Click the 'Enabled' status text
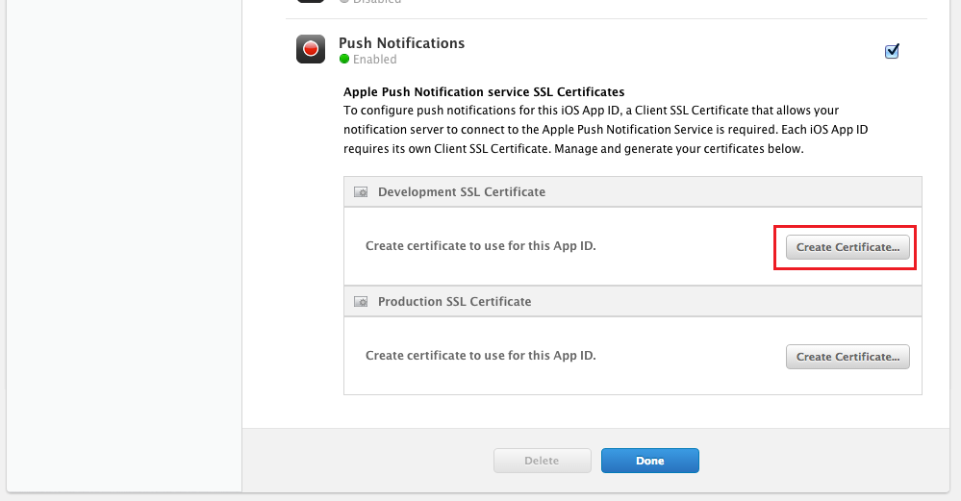961x501 pixels. point(374,60)
